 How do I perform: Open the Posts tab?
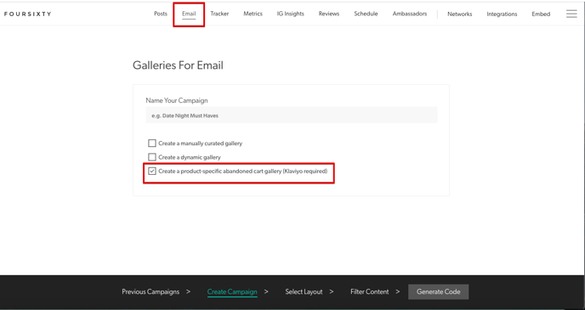(x=161, y=14)
